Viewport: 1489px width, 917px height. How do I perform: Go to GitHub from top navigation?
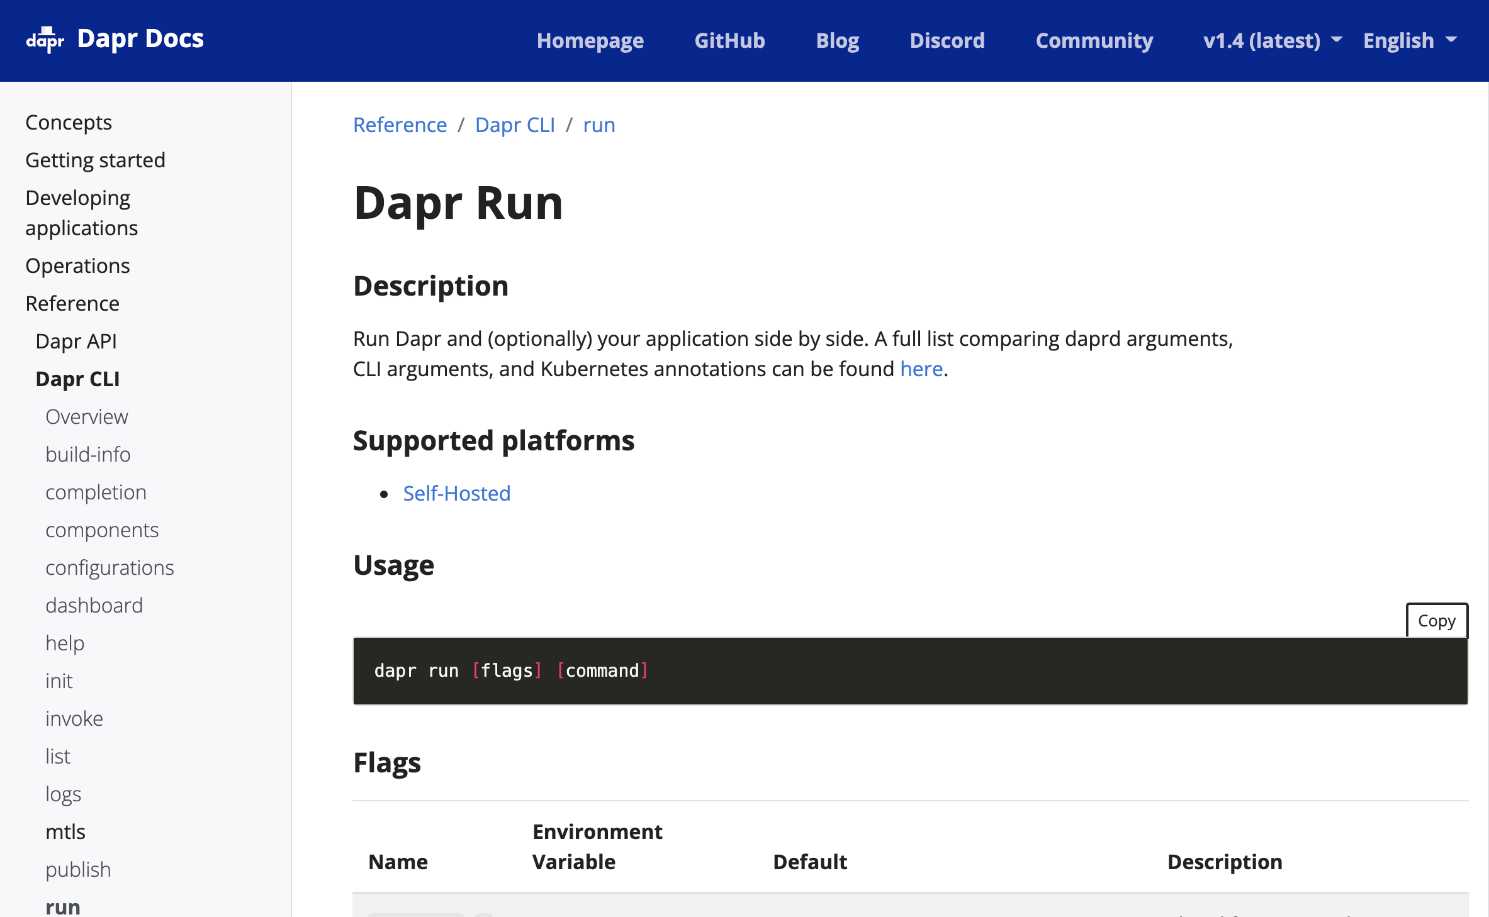[x=729, y=41]
